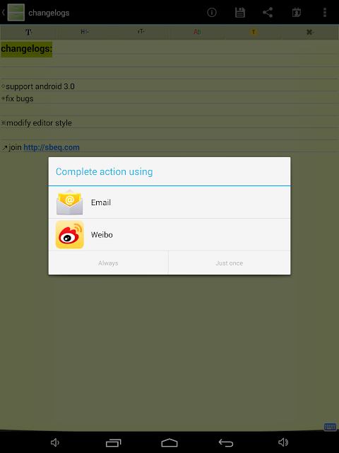339x453 pixels.
Task: Select the yellow highlight T tool
Action: tap(254, 32)
